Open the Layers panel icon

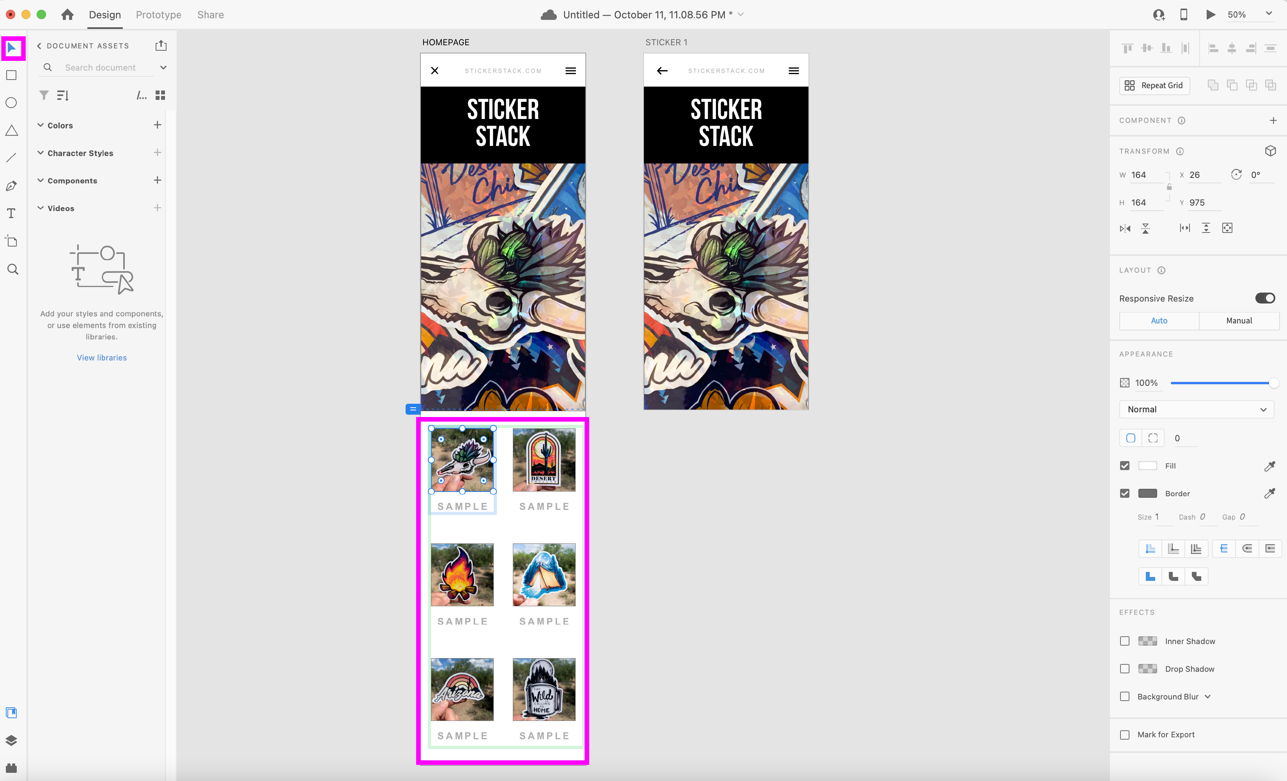tap(11, 740)
